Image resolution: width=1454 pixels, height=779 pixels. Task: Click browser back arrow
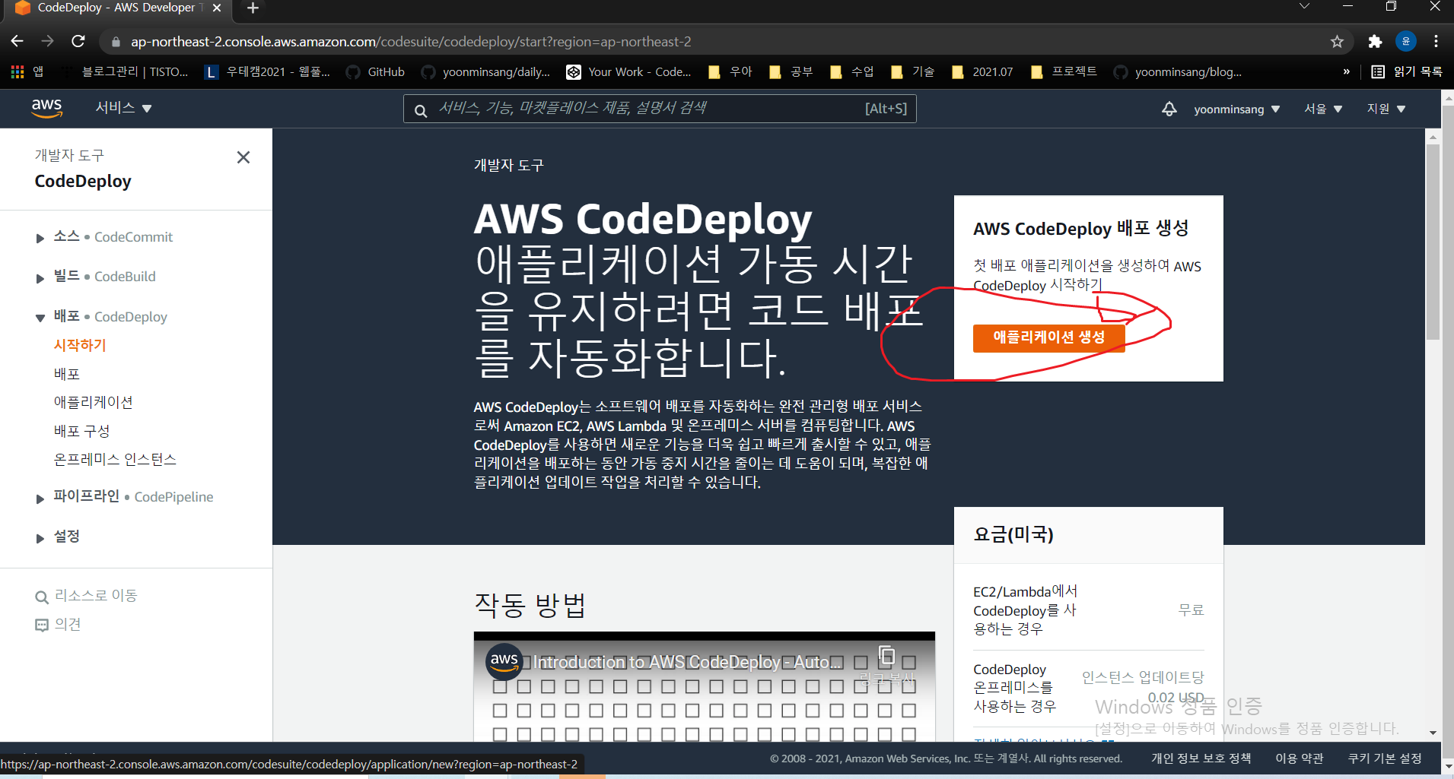tap(17, 41)
